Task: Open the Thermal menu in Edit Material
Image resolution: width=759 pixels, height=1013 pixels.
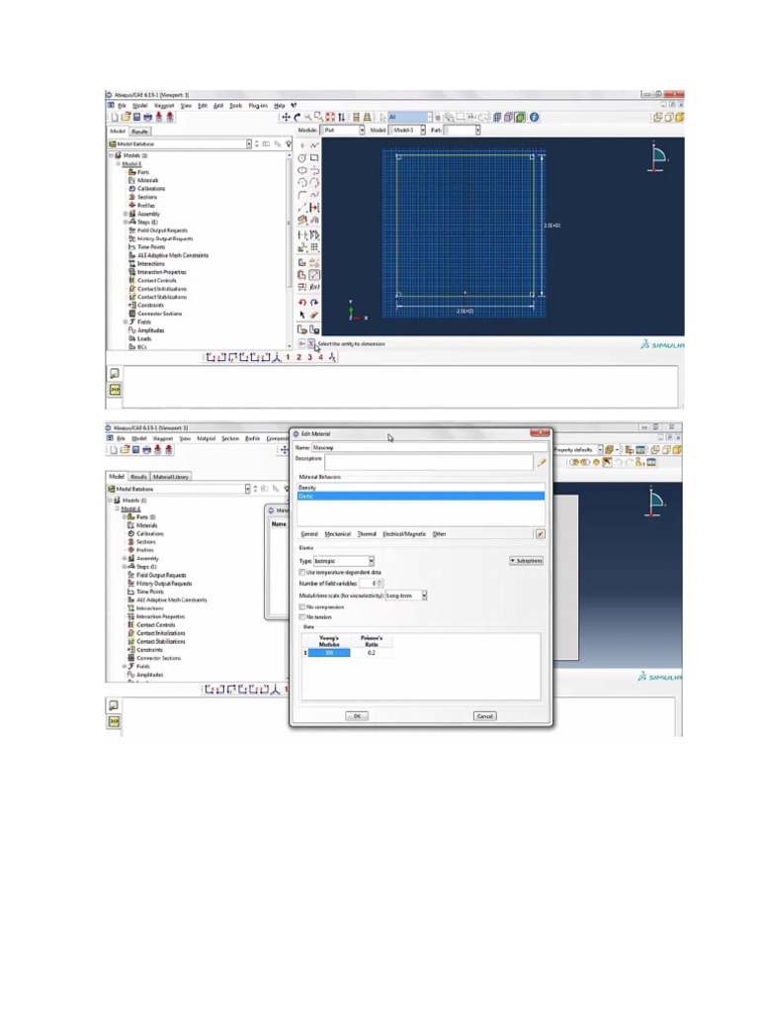Action: pos(367,534)
